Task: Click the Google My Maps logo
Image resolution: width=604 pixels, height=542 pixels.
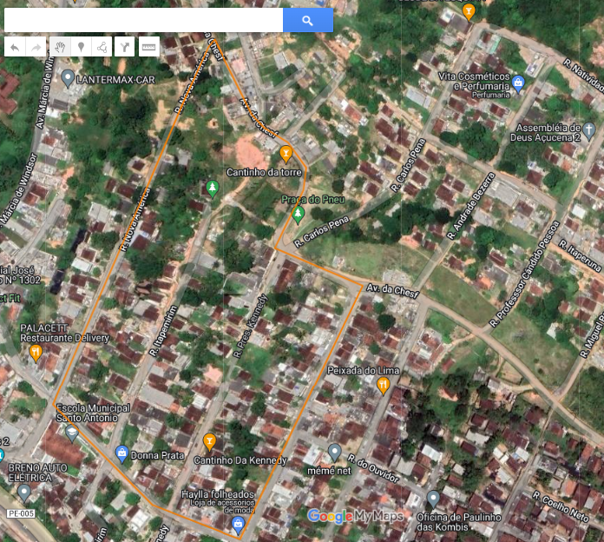Action: (355, 516)
